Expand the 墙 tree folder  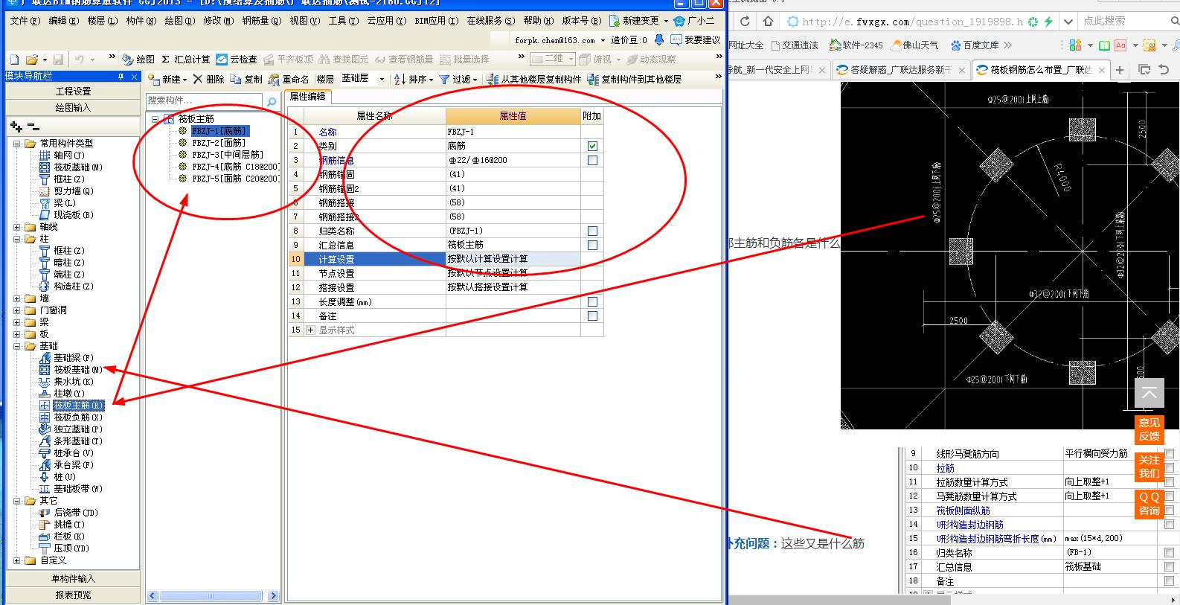click(x=16, y=298)
